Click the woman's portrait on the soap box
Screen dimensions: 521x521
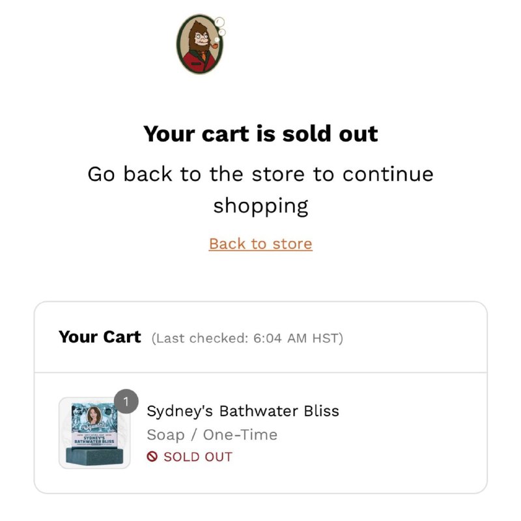click(x=94, y=415)
